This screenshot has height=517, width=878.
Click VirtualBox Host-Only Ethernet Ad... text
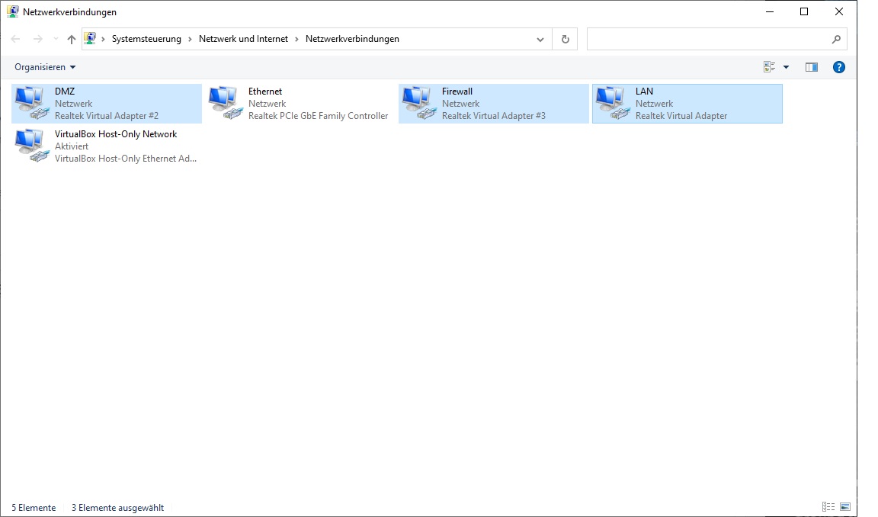126,159
